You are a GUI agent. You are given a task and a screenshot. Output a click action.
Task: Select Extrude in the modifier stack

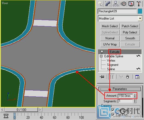tap(115, 52)
